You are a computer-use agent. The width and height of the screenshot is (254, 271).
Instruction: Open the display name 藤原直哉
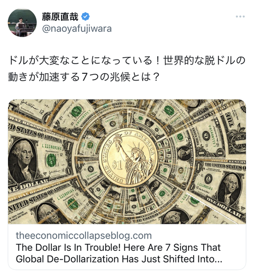coord(60,17)
